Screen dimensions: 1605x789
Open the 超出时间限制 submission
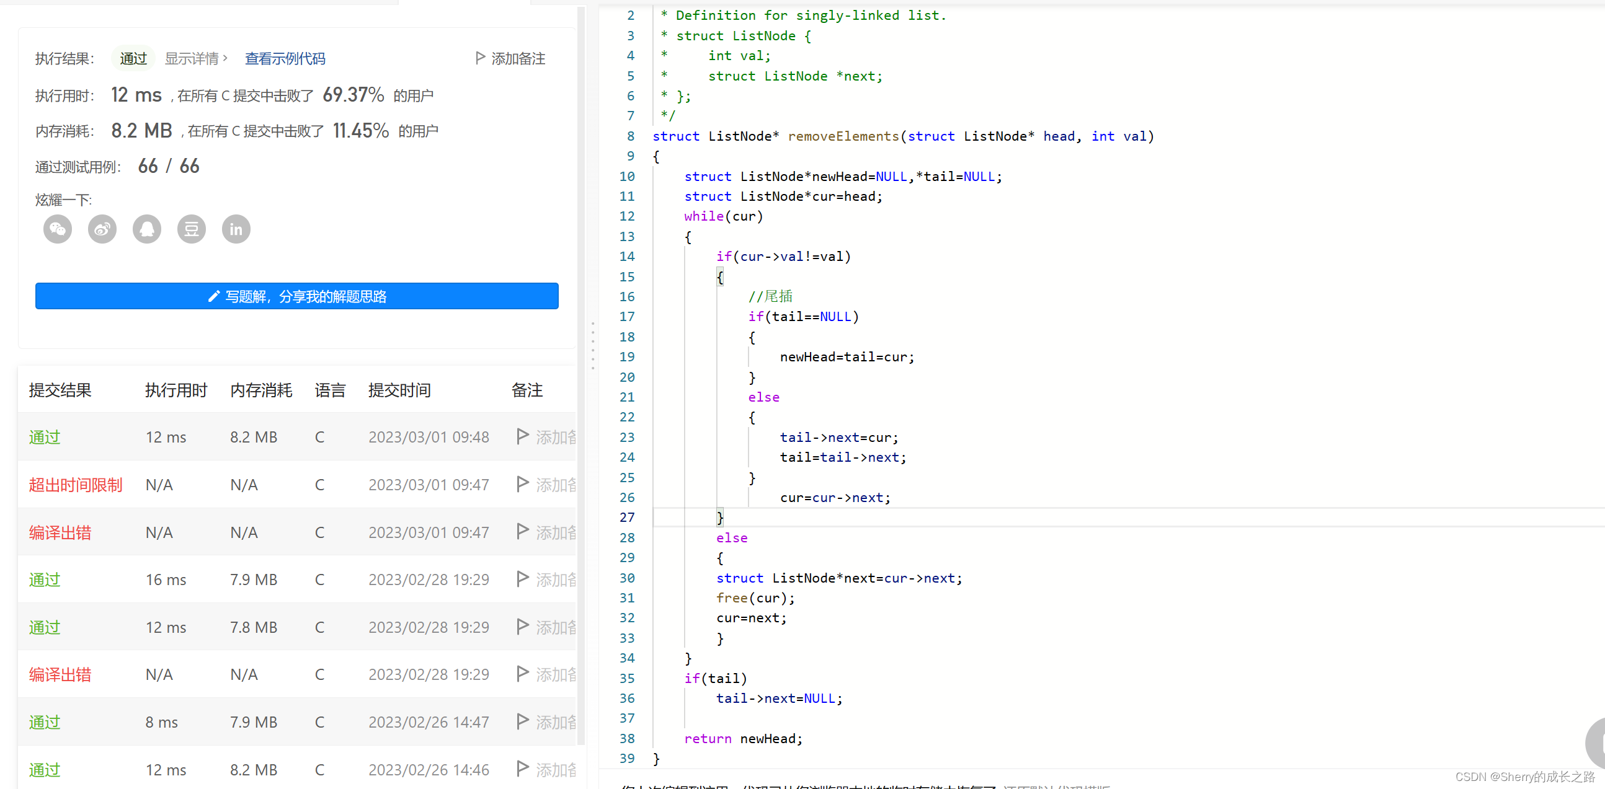[76, 485]
